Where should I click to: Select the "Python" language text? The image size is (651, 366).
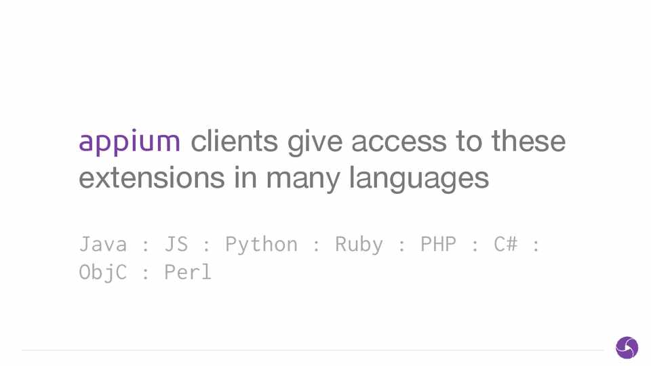pyautogui.click(x=261, y=244)
